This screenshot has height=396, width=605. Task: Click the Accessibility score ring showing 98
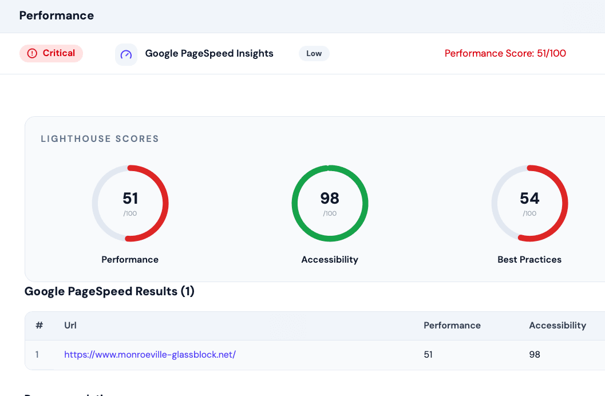330,203
